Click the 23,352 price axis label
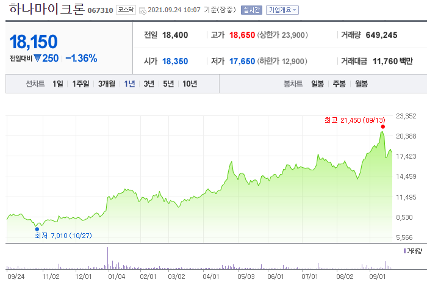 point(406,116)
